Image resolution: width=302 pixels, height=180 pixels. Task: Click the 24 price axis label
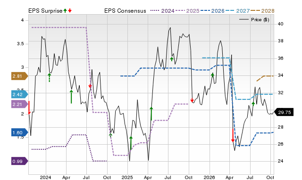click(x=280, y=161)
